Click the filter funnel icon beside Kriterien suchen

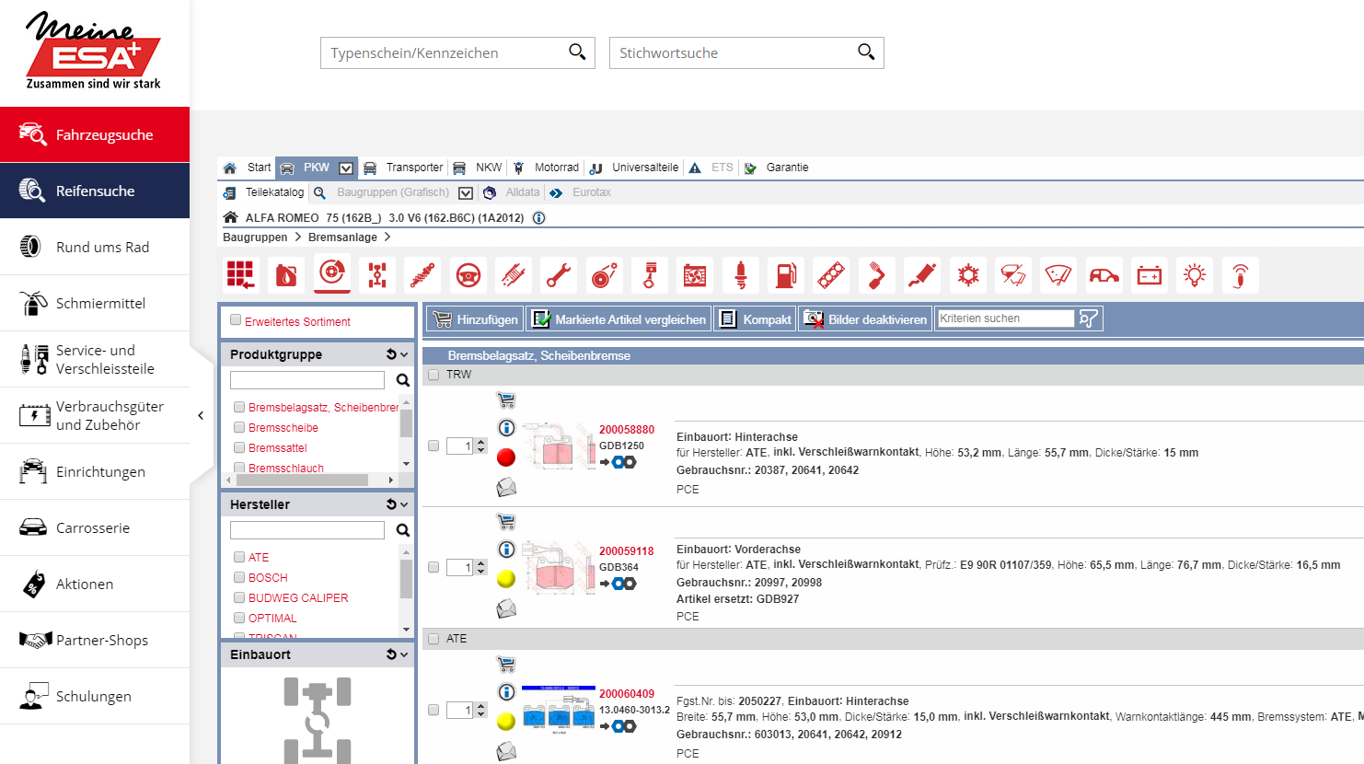1089,318
